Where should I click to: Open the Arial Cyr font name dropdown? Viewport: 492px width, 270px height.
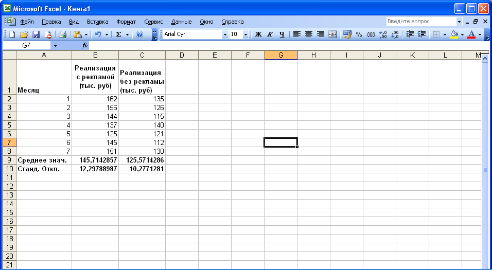225,34
